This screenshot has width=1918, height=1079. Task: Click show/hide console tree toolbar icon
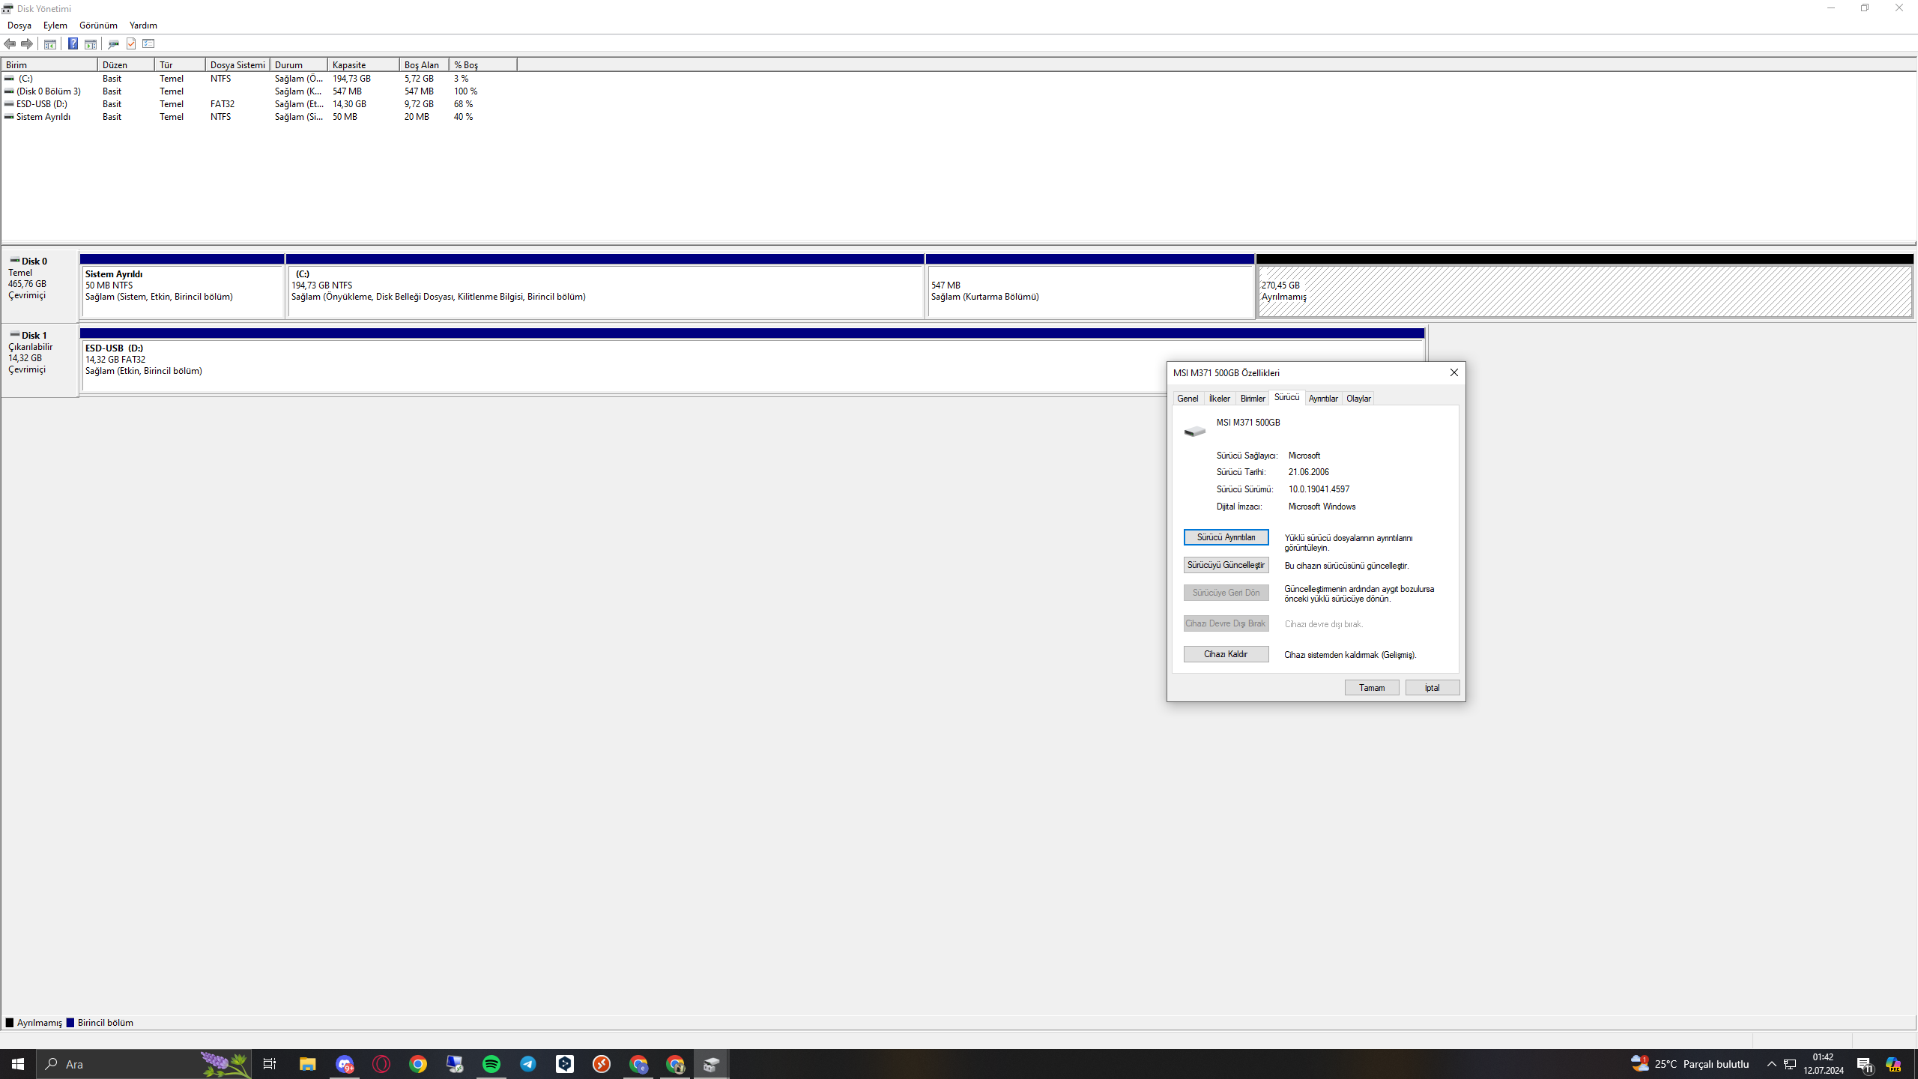[50, 43]
